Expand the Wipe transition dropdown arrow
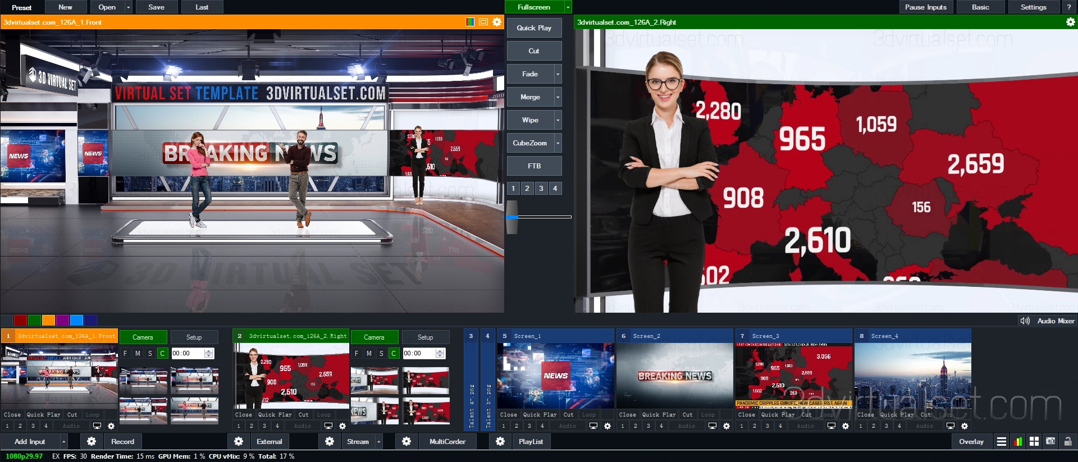 click(558, 120)
